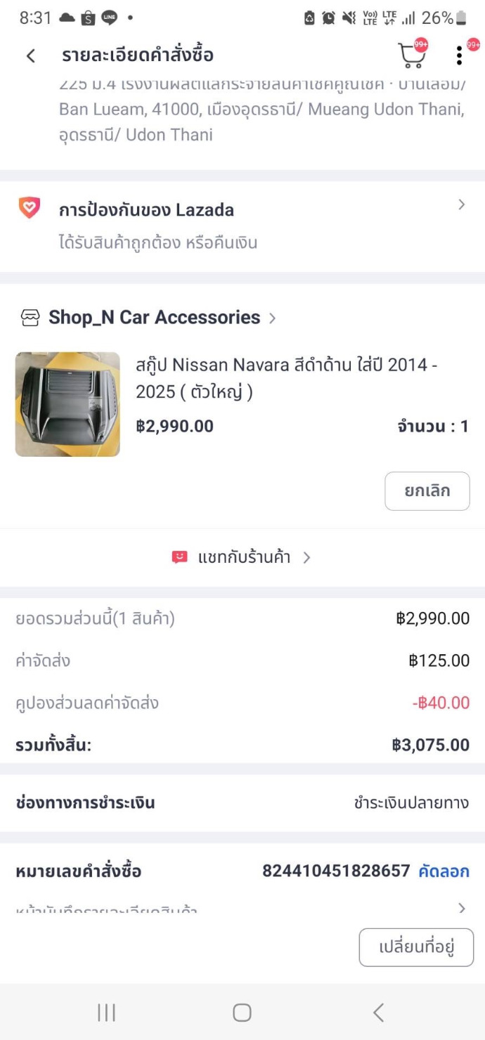Tap the shop storefront icon
485x1040 pixels.
(30, 318)
